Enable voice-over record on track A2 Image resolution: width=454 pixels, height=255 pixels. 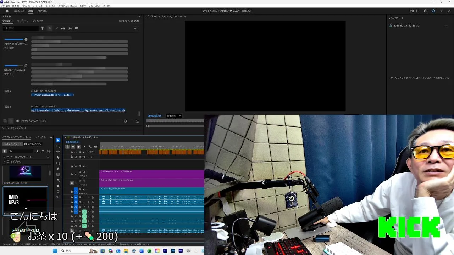pyautogui.click(x=93, y=202)
